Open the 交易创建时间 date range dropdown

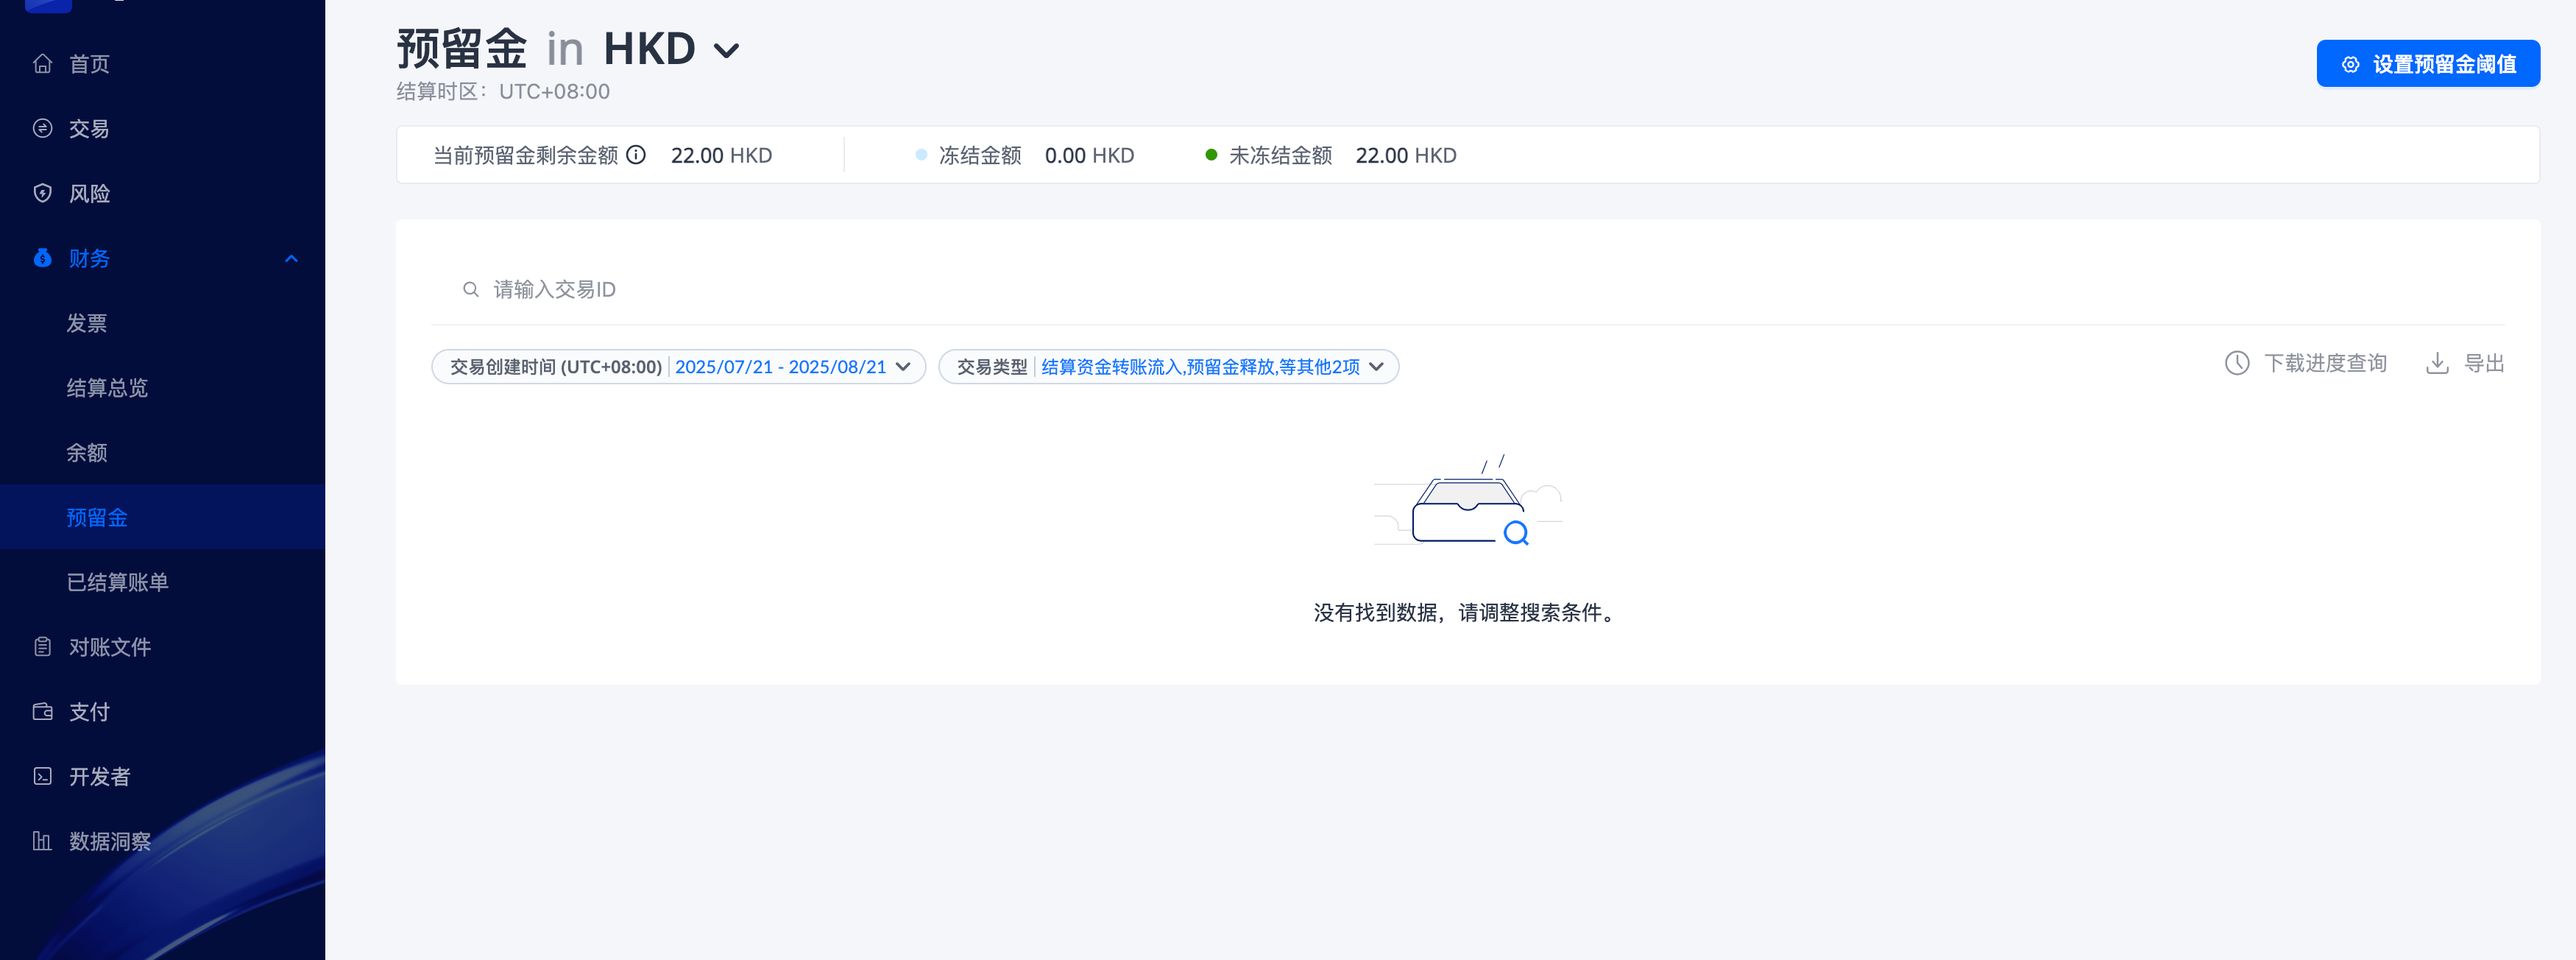pos(678,367)
